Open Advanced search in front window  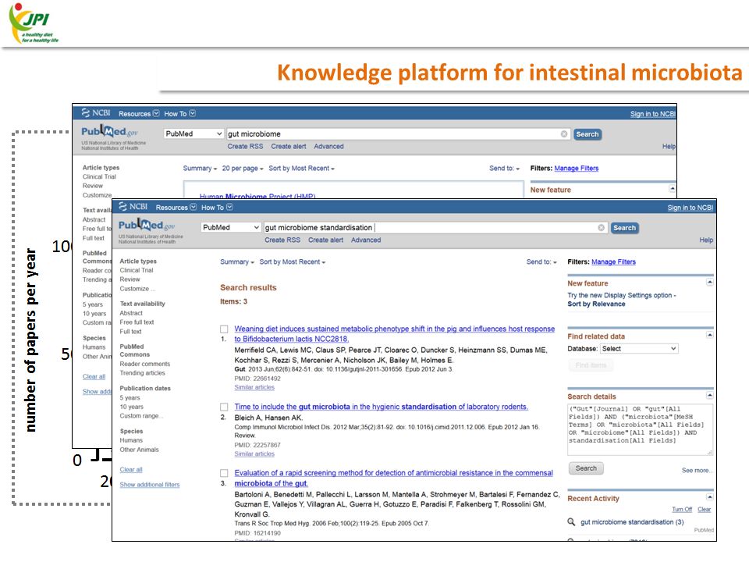point(366,240)
